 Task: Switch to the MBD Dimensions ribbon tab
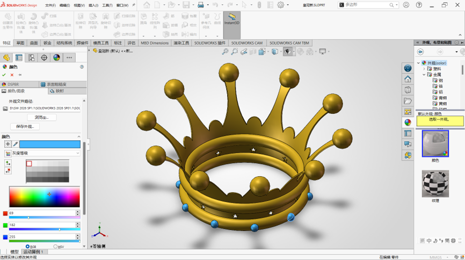155,43
